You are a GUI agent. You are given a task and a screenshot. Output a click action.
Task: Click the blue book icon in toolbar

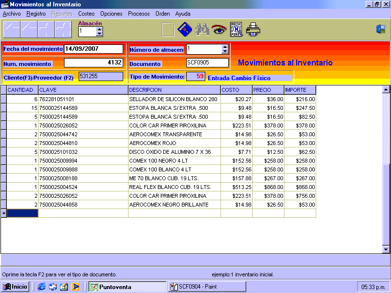coord(184,30)
